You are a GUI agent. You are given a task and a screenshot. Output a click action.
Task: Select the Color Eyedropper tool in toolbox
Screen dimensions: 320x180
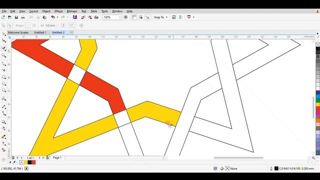pos(3,136)
